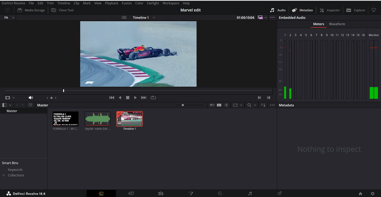Open the Deliver page rocket icon
Screen dimensions: 381x197
[x=279, y=193]
